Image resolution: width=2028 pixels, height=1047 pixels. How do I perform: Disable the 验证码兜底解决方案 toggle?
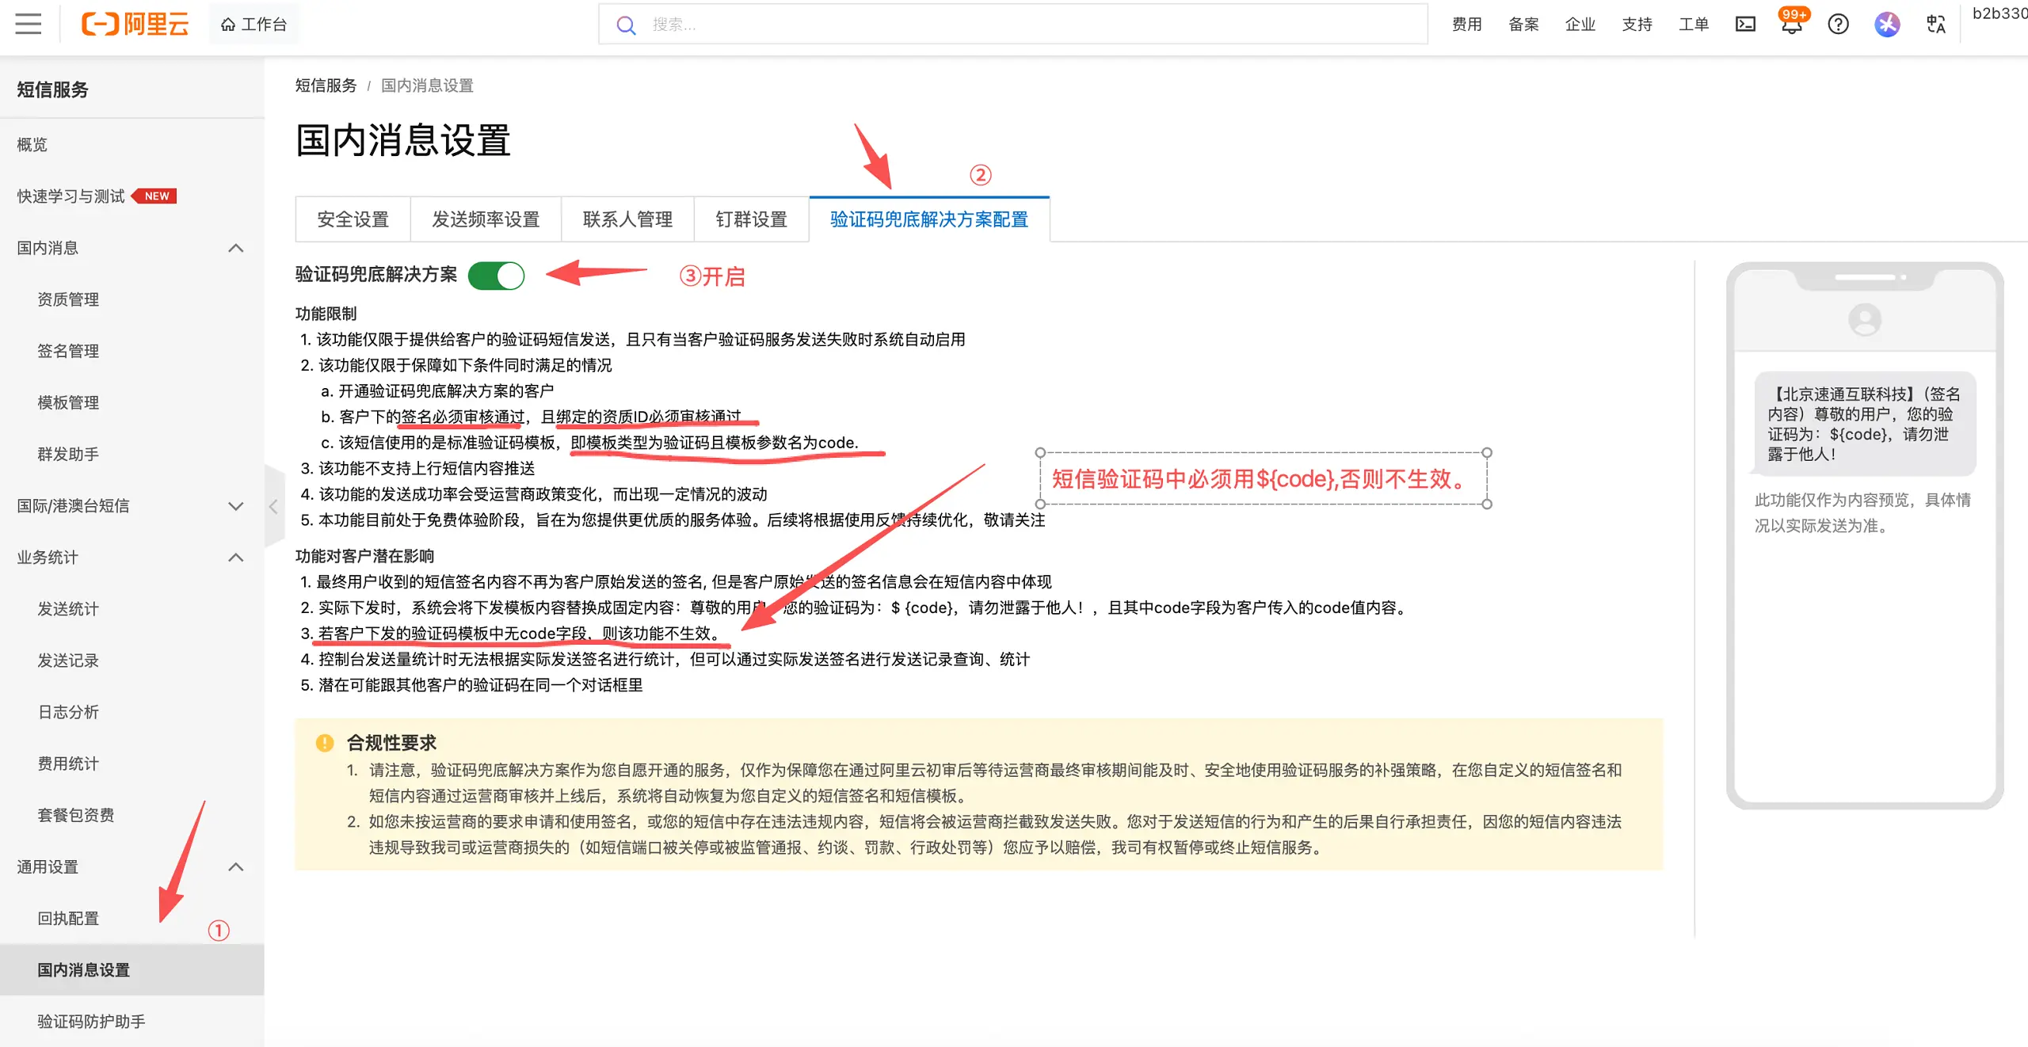(x=497, y=276)
